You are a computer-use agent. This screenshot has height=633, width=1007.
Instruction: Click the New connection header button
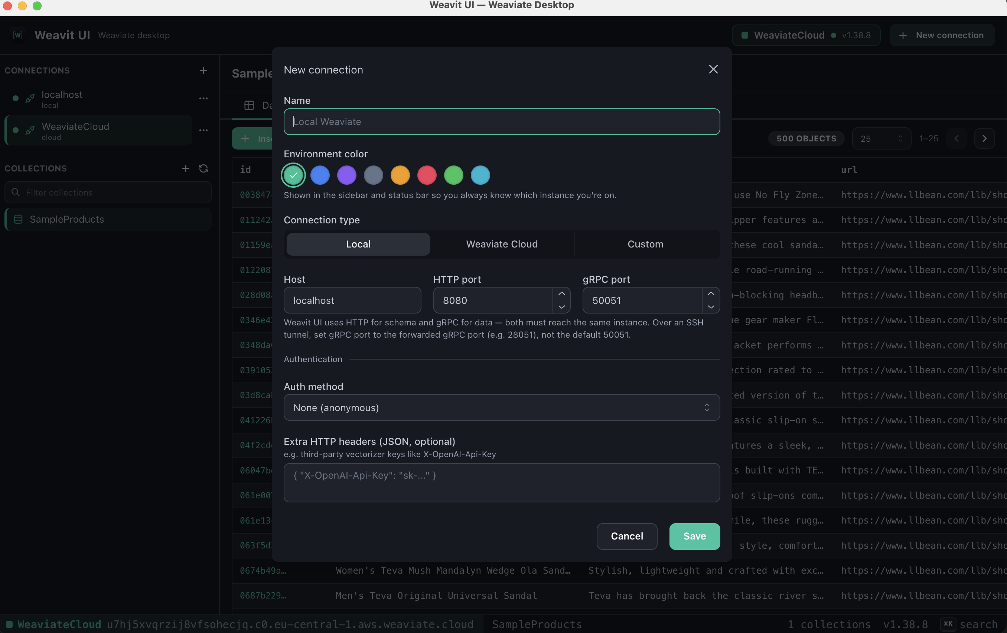942,35
